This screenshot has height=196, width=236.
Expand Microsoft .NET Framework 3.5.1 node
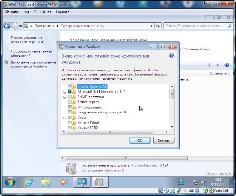65,92
